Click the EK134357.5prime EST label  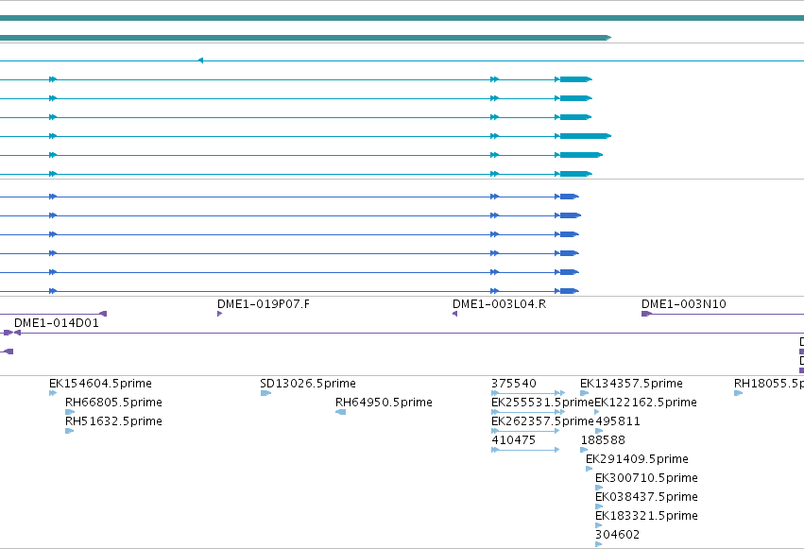tap(631, 384)
